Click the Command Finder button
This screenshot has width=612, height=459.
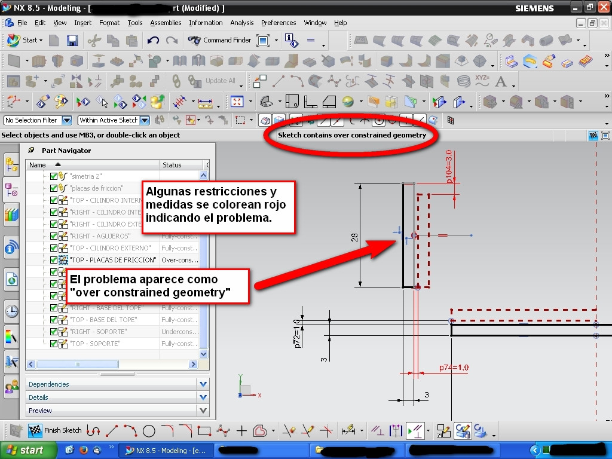click(x=219, y=40)
